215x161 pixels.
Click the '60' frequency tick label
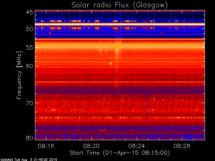click(30, 66)
